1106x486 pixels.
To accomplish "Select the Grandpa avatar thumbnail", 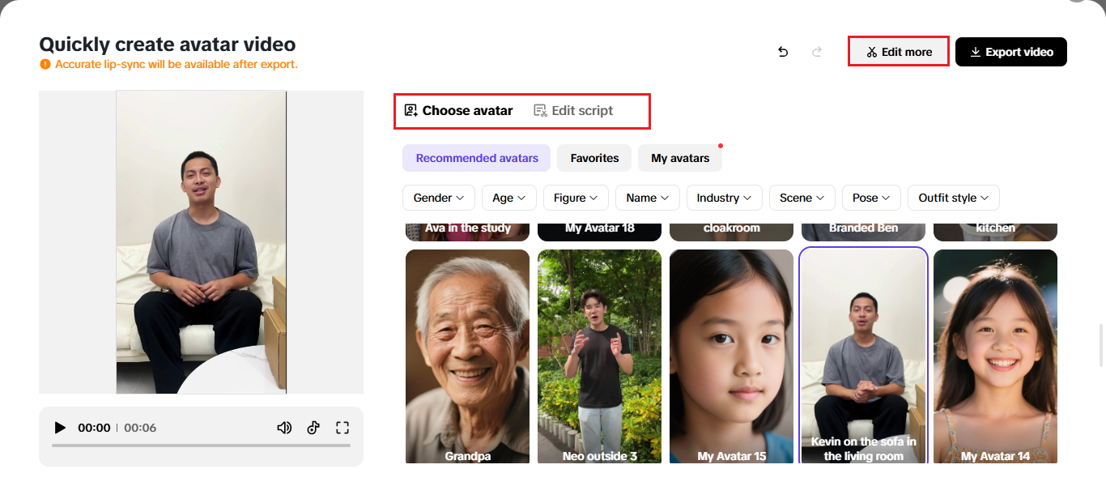I will (x=467, y=356).
